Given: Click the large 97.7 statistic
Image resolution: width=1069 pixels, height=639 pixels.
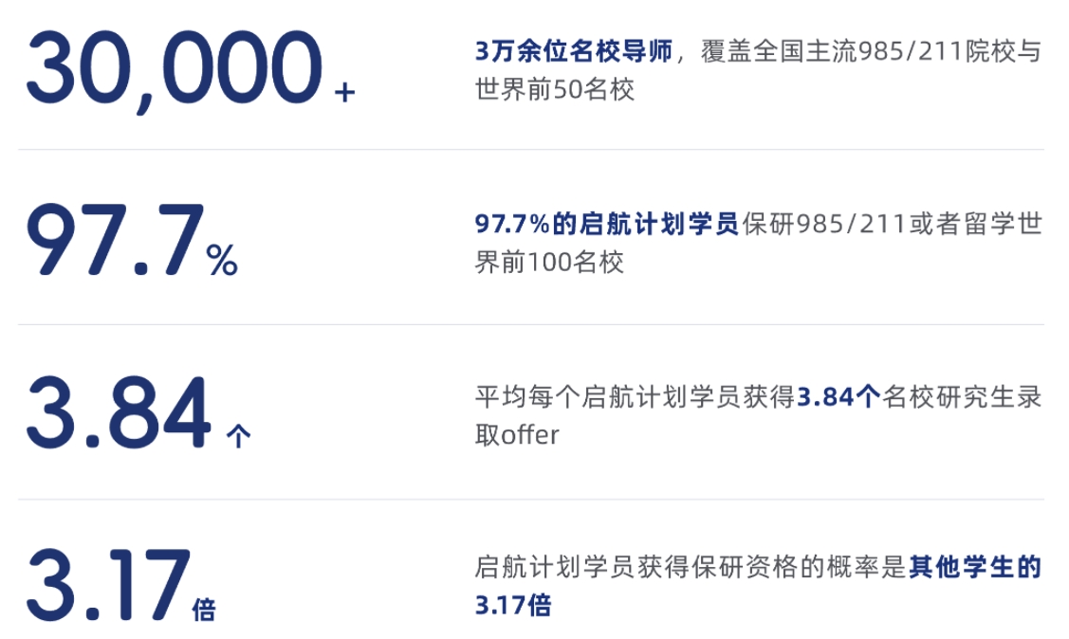Looking at the screenshot, I should tap(115, 240).
